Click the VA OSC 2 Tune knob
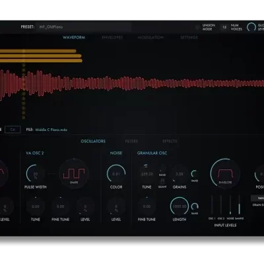 36,206
